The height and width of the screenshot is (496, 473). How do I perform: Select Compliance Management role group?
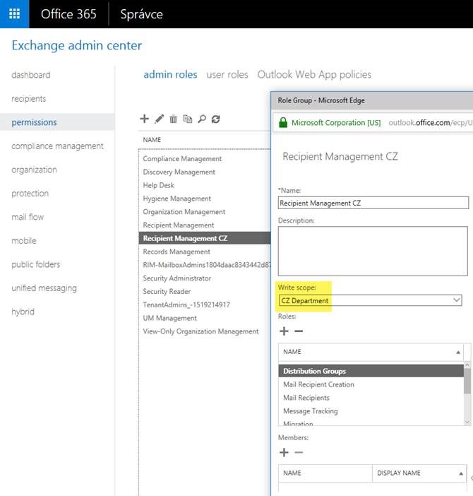[182, 159]
